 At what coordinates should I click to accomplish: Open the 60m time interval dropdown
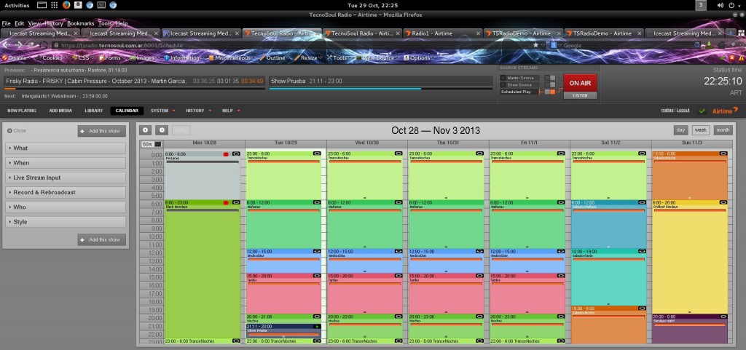(x=152, y=144)
